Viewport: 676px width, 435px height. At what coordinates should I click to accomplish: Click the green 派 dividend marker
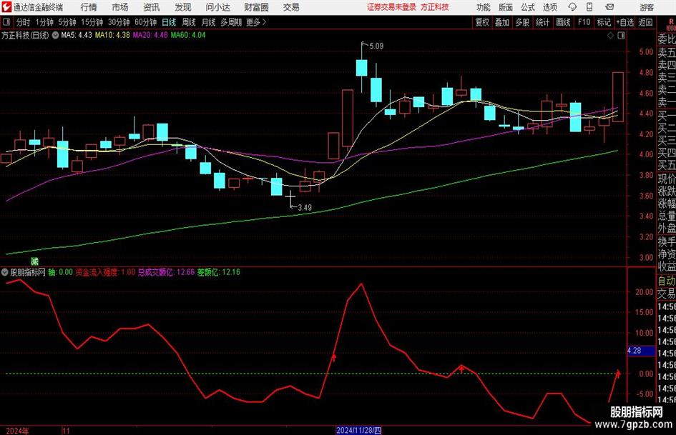(x=34, y=261)
